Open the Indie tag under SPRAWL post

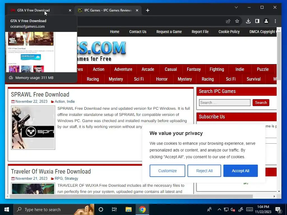(71, 101)
